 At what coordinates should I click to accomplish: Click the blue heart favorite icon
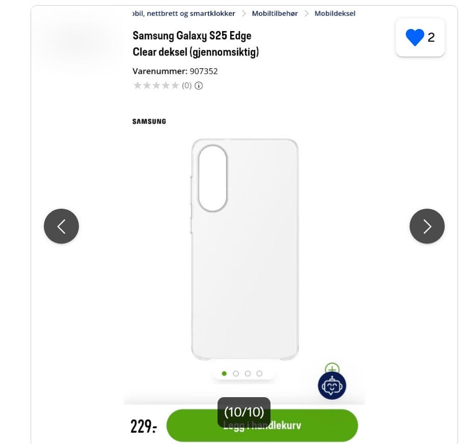coord(415,38)
